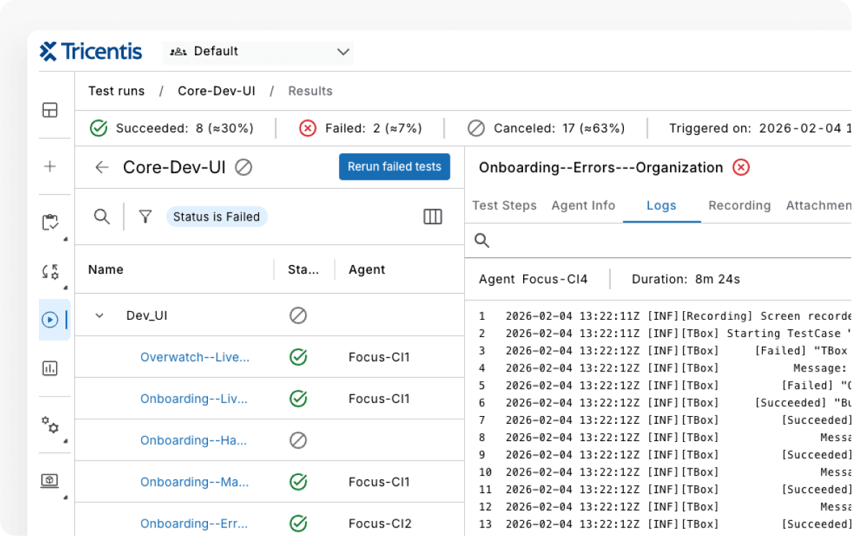Open the Test runs play icon in sidebar
Screen dimensions: 852x536
tap(50, 320)
